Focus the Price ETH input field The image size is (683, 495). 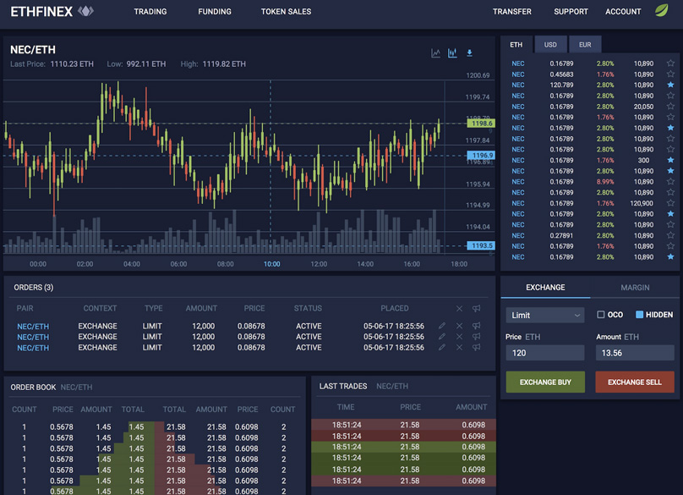coord(545,353)
